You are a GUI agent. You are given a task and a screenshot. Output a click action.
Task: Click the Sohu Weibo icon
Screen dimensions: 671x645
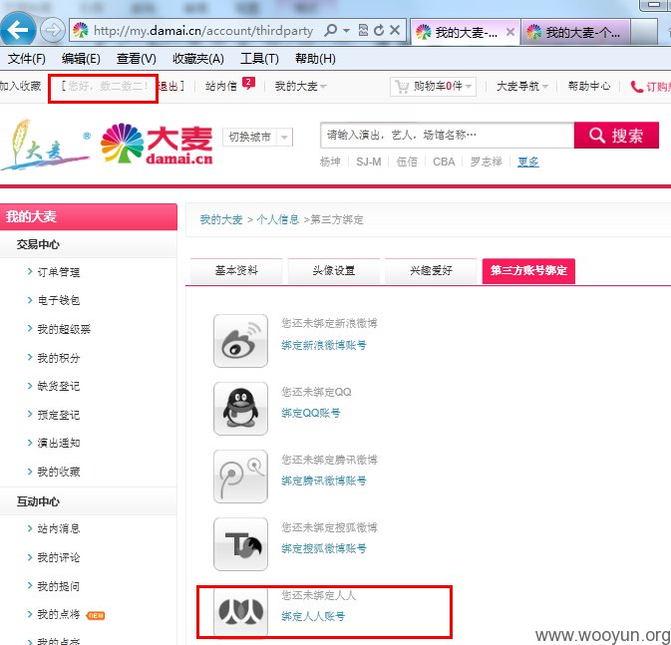pos(241,544)
